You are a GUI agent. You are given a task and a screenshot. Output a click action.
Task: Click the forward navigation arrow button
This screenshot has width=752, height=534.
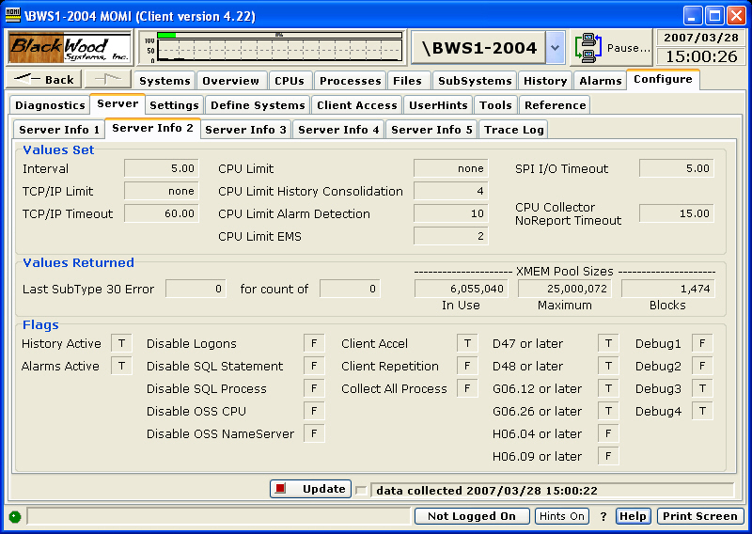(108, 79)
